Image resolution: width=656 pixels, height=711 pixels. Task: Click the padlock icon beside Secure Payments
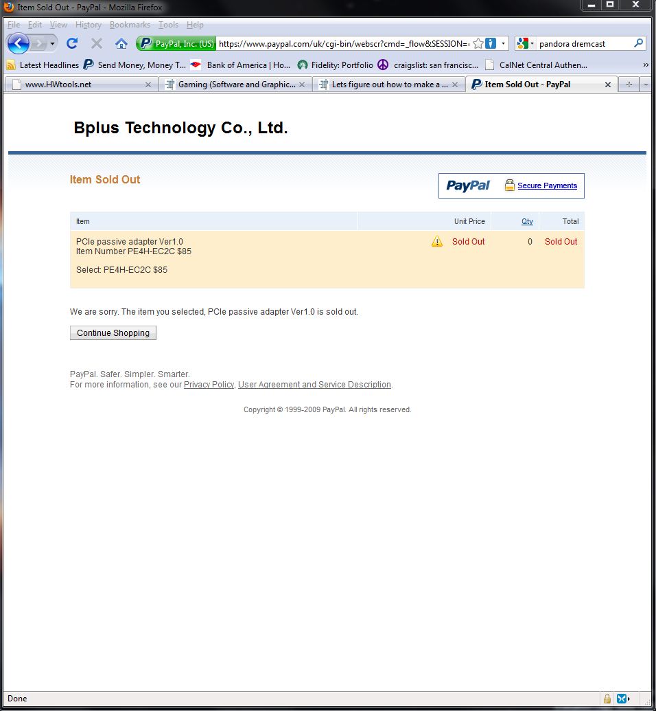click(x=510, y=185)
